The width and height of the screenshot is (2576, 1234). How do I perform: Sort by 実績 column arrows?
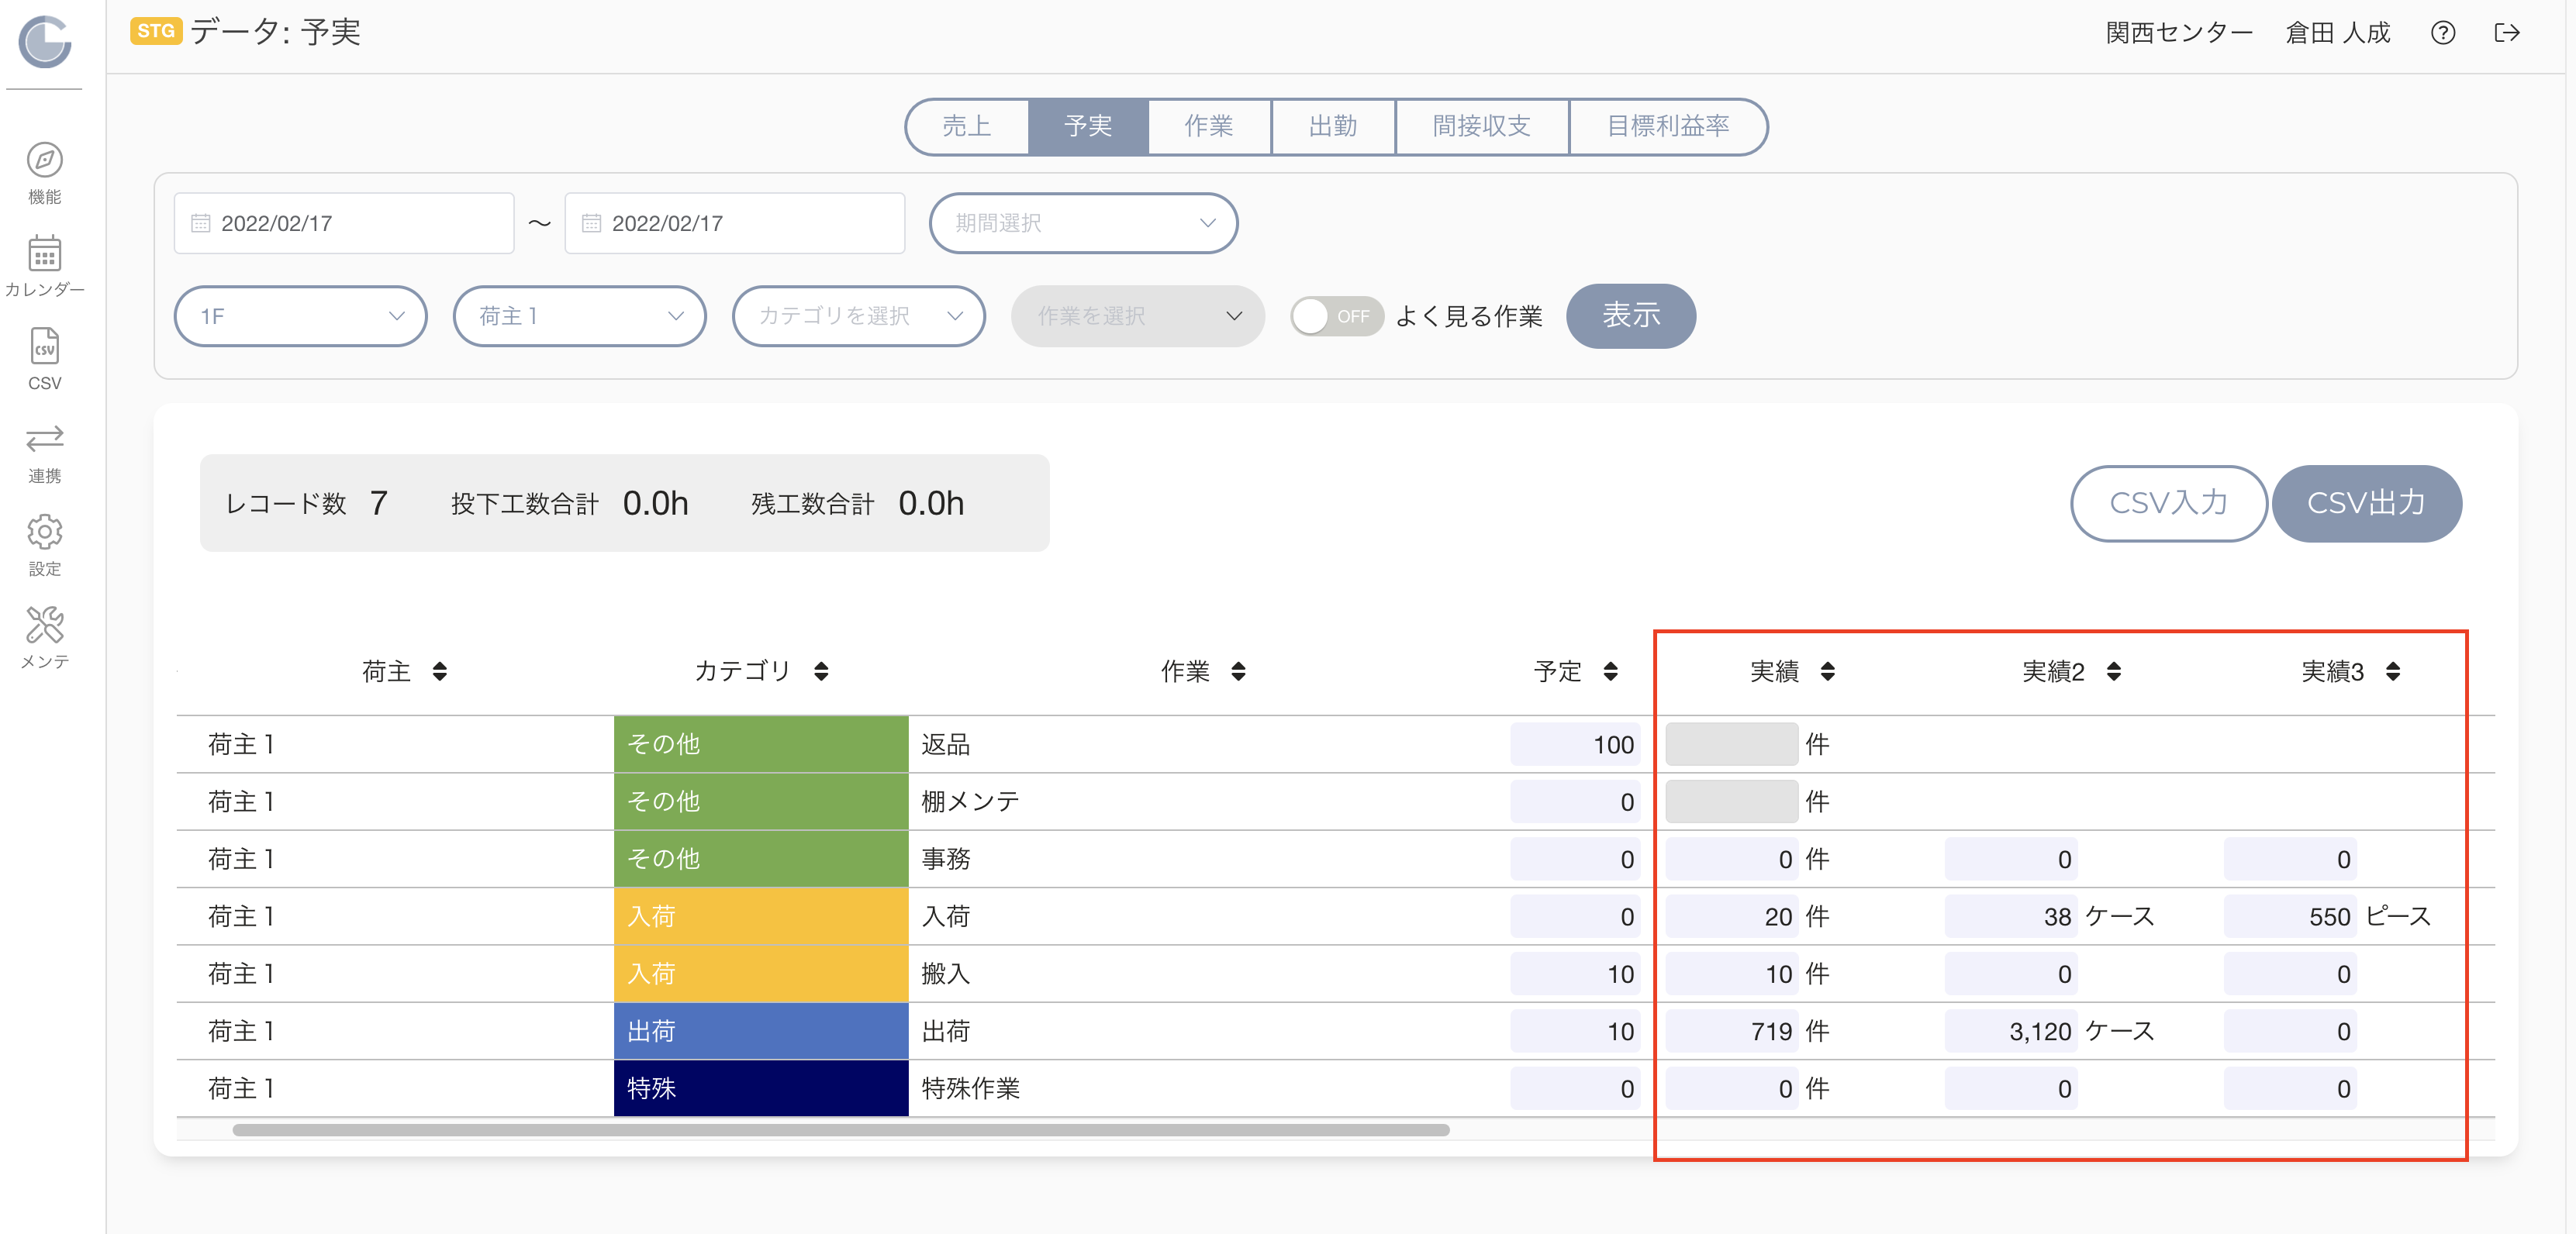(x=1827, y=671)
